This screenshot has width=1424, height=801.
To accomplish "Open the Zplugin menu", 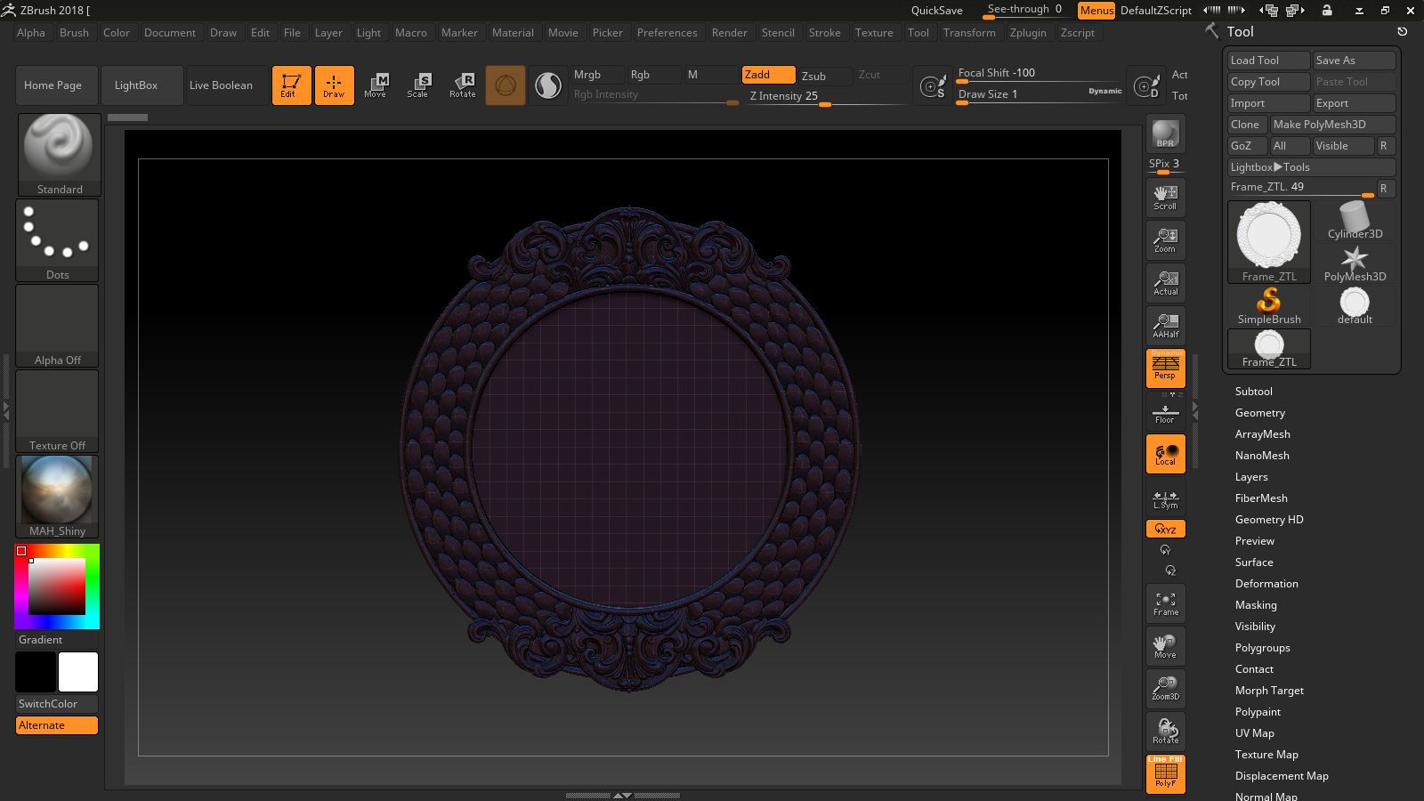I will click(x=1027, y=33).
